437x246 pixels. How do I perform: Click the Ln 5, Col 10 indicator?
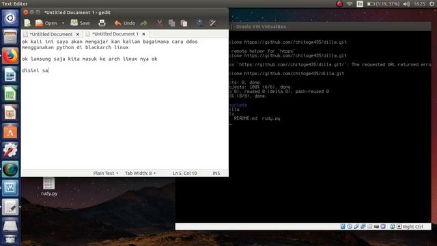[184, 173]
